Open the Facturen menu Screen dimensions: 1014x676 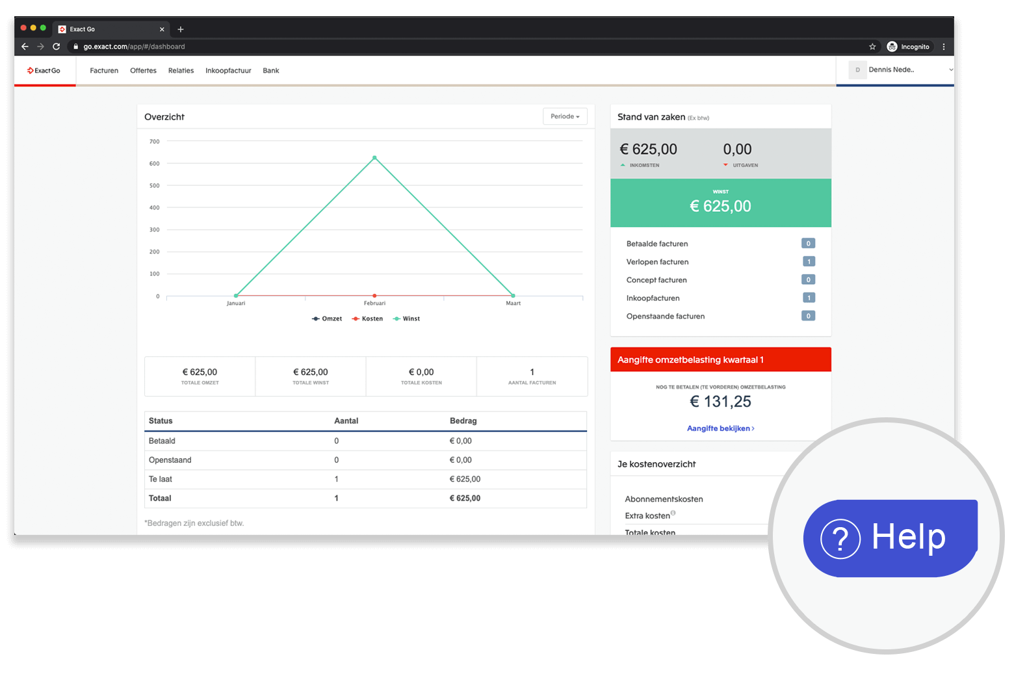[104, 70]
